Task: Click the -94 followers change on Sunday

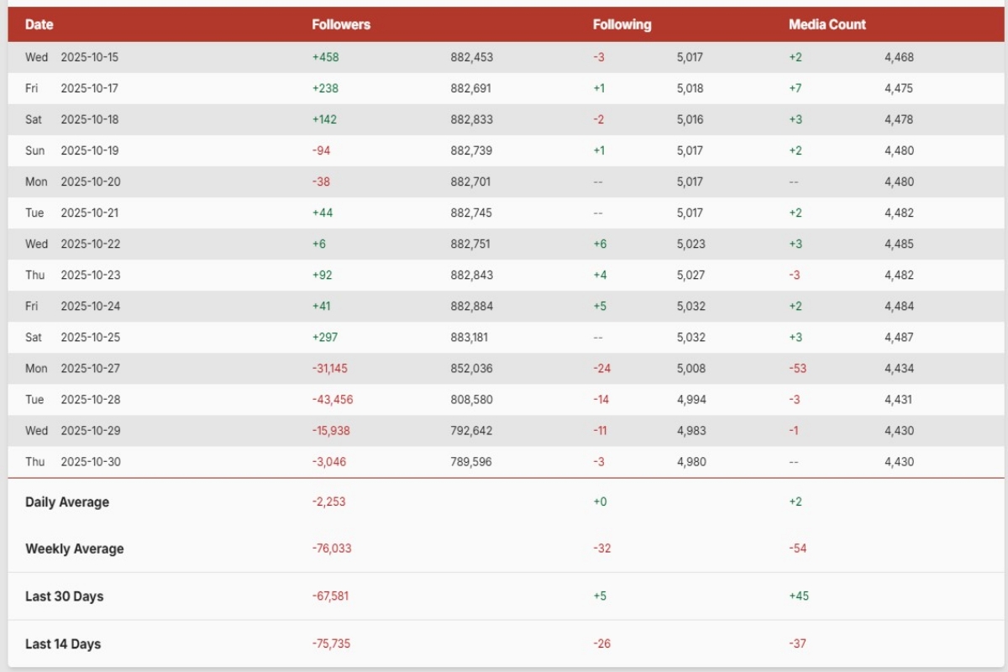Action: pos(322,150)
